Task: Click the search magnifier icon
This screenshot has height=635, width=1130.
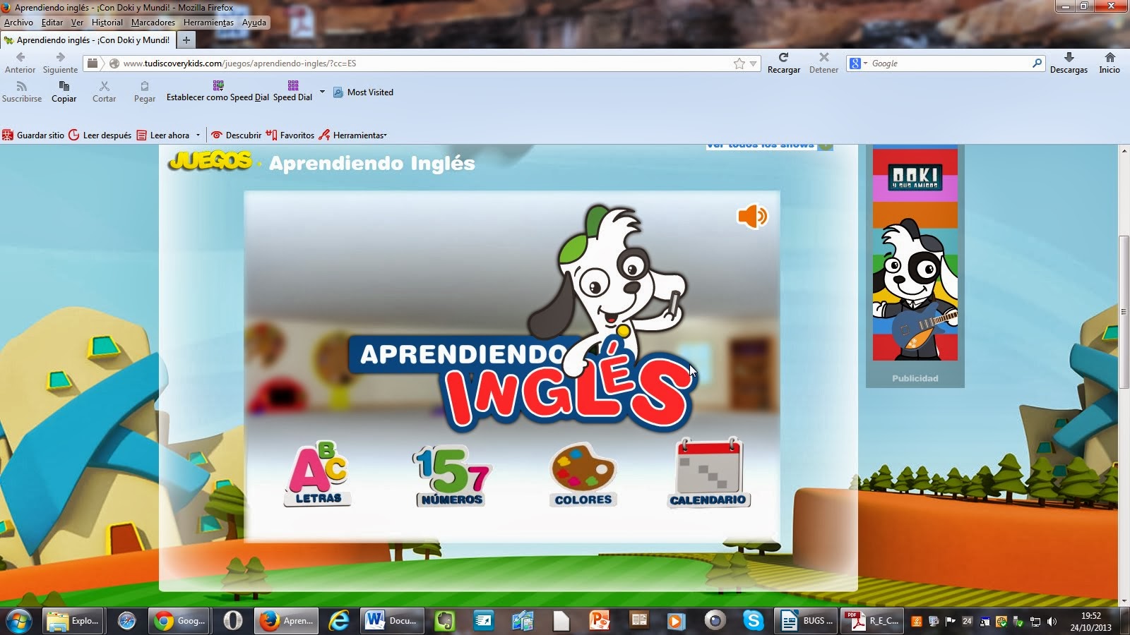Action: pyautogui.click(x=1037, y=64)
